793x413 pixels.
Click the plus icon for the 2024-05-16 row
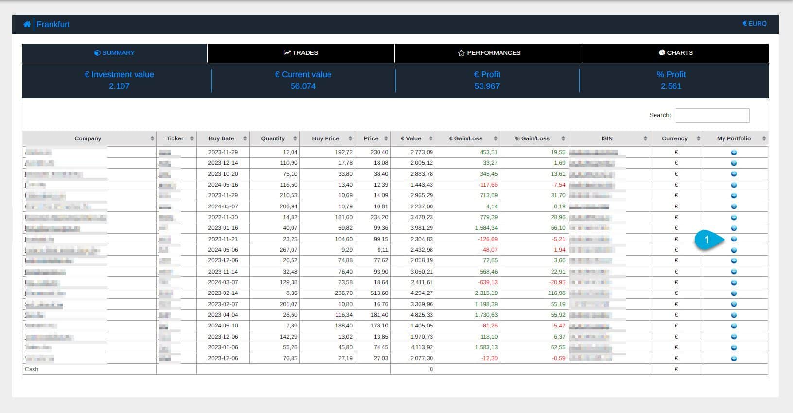(x=734, y=185)
